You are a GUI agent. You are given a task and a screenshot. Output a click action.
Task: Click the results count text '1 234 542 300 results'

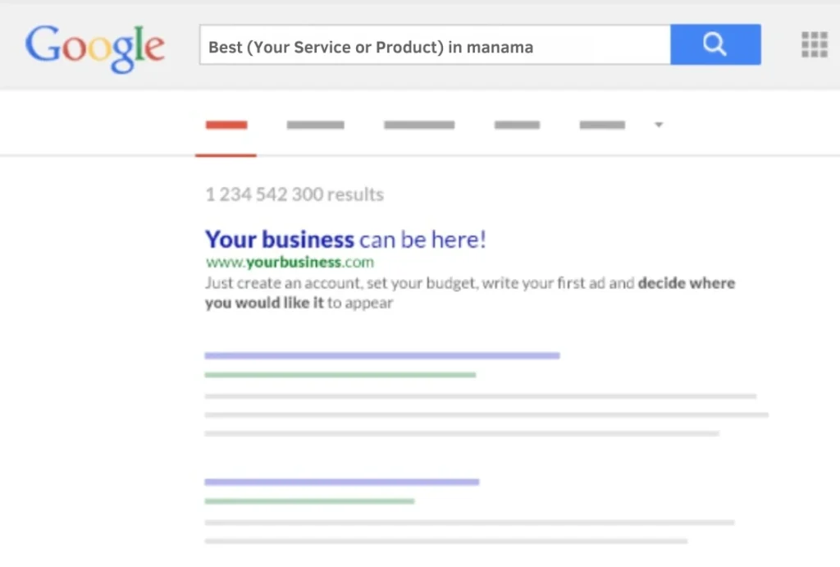[x=294, y=194]
